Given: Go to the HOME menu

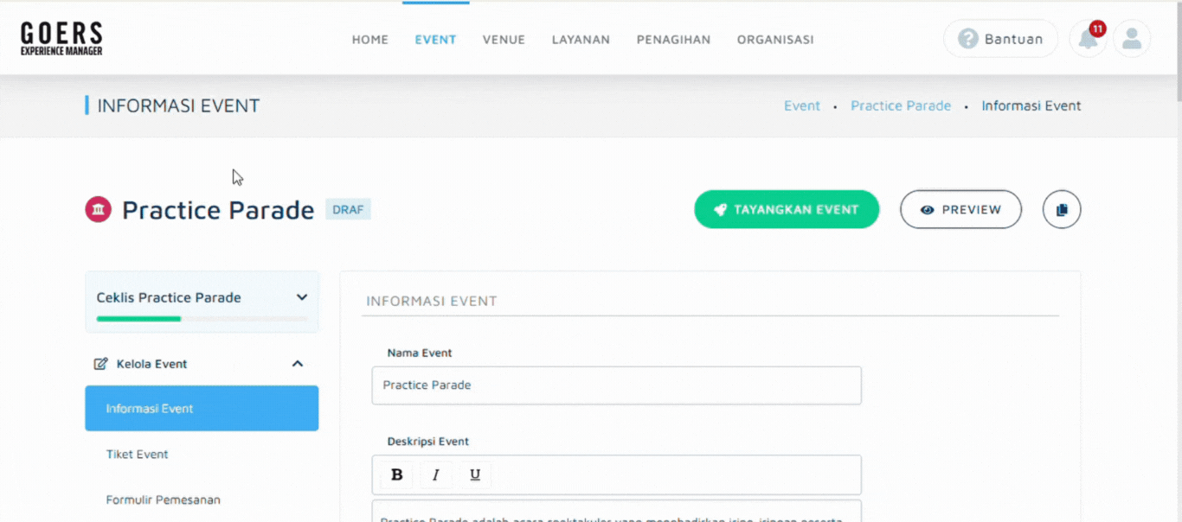Looking at the screenshot, I should pyautogui.click(x=370, y=40).
